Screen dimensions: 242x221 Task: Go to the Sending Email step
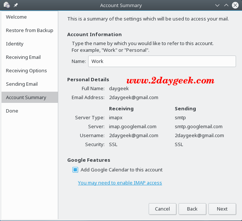pos(30,84)
